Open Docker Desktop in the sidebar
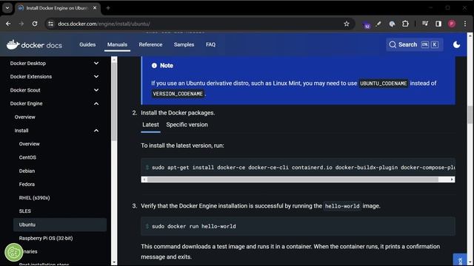Screen dimensions: 474x266 tap(28, 63)
